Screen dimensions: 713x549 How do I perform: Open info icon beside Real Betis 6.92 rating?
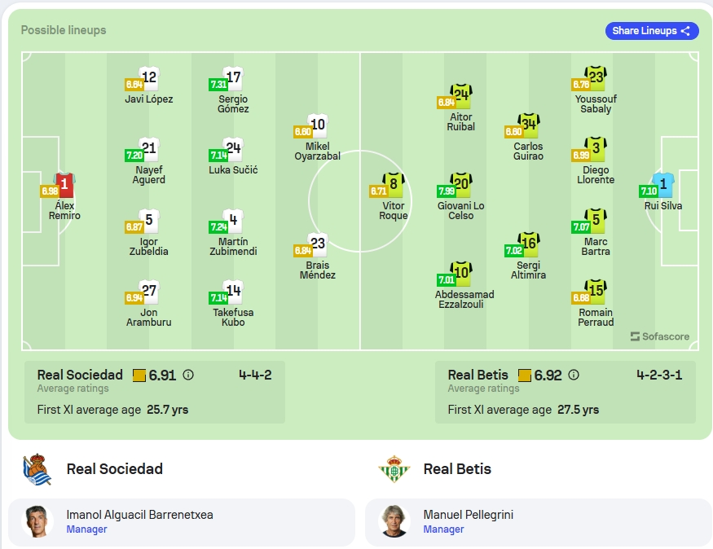coord(574,375)
